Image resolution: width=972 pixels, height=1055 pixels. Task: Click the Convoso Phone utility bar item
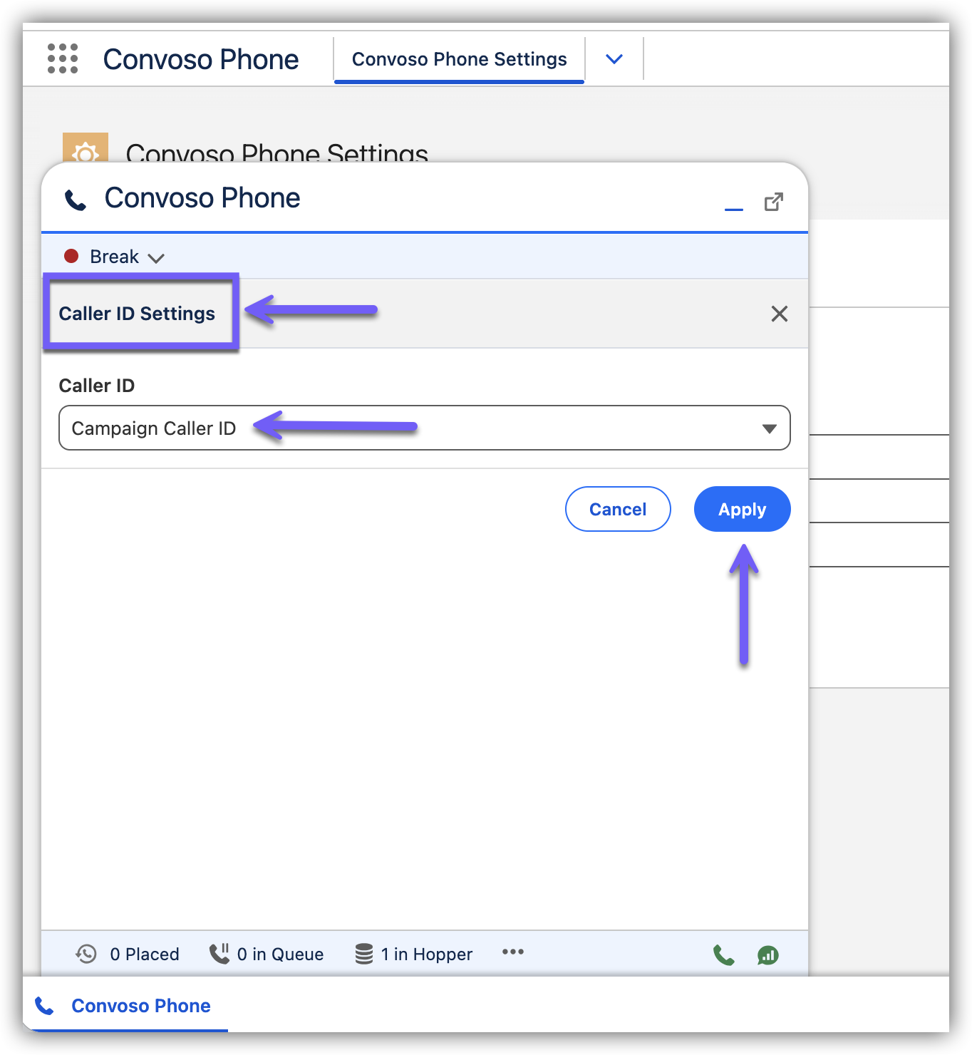(x=125, y=1006)
